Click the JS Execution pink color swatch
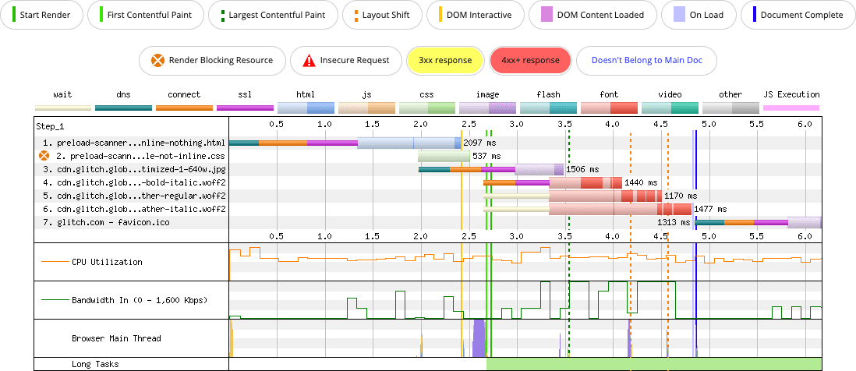This screenshot has width=856, height=371. (791, 108)
